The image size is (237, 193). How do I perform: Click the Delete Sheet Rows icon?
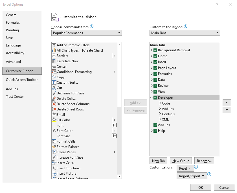[54, 109]
